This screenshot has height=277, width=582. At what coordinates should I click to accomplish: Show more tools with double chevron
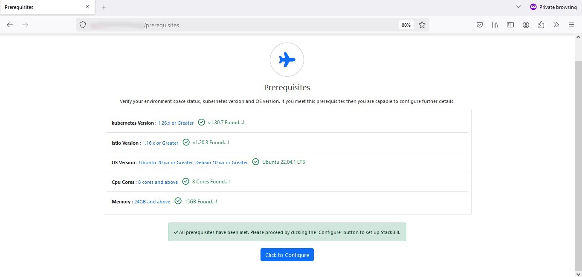click(556, 25)
